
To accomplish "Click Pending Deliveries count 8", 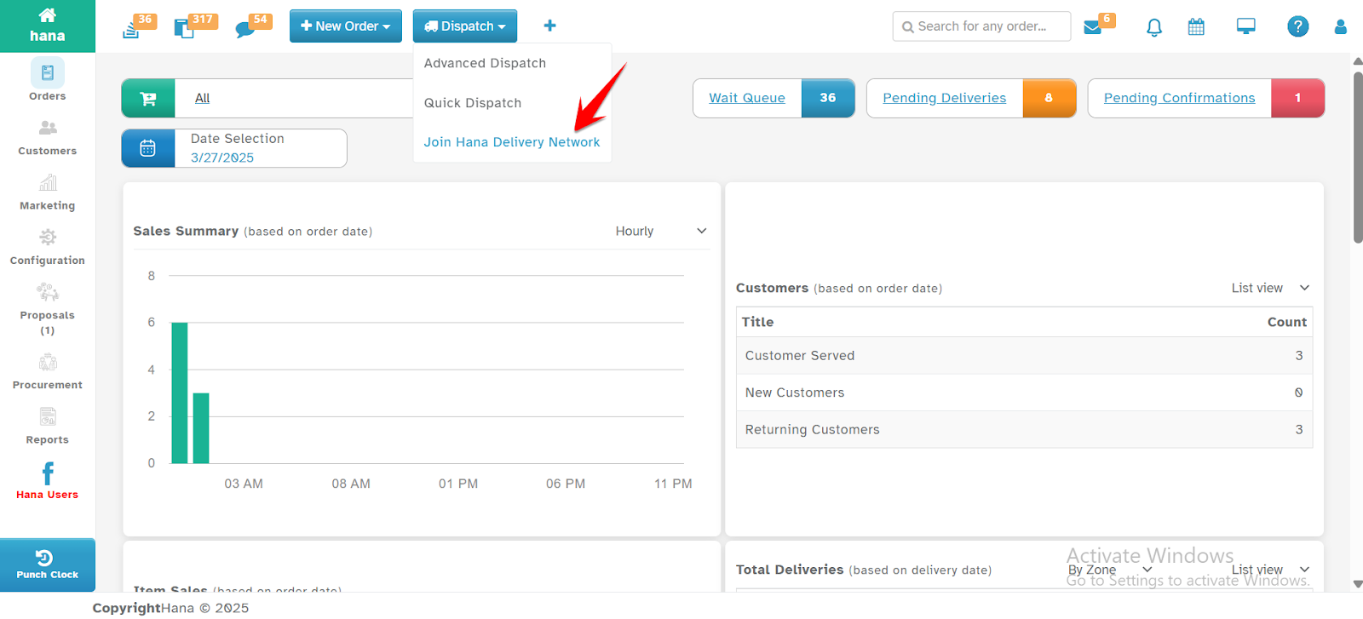I will point(1049,98).
